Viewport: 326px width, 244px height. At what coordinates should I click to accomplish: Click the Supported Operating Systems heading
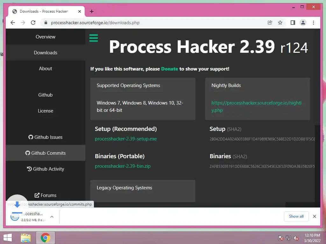128,85
